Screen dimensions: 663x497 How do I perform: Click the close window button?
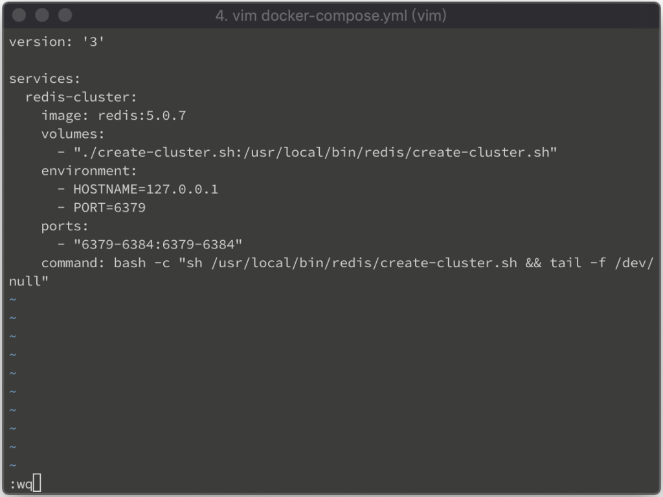tap(19, 15)
